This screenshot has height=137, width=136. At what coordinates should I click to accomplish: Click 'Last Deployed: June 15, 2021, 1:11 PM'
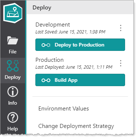74,67
